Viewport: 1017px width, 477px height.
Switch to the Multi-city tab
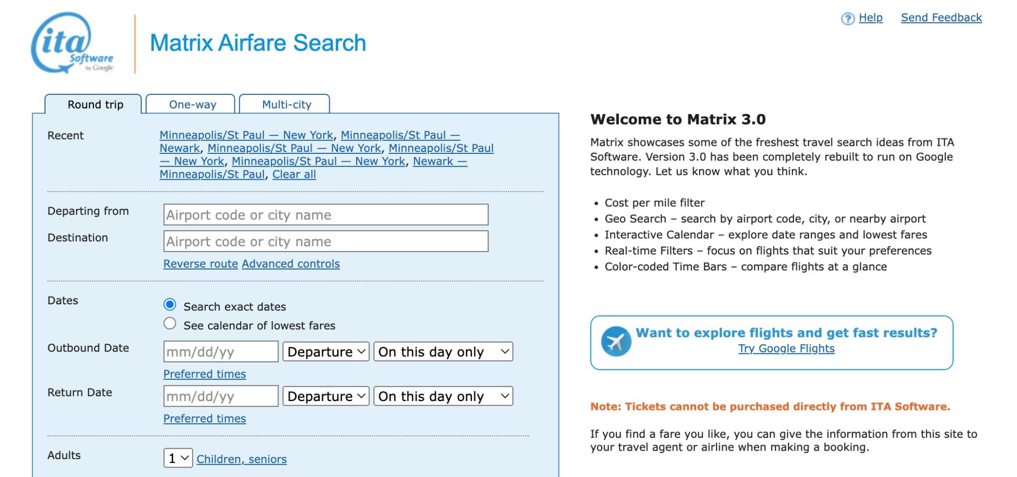tap(287, 105)
